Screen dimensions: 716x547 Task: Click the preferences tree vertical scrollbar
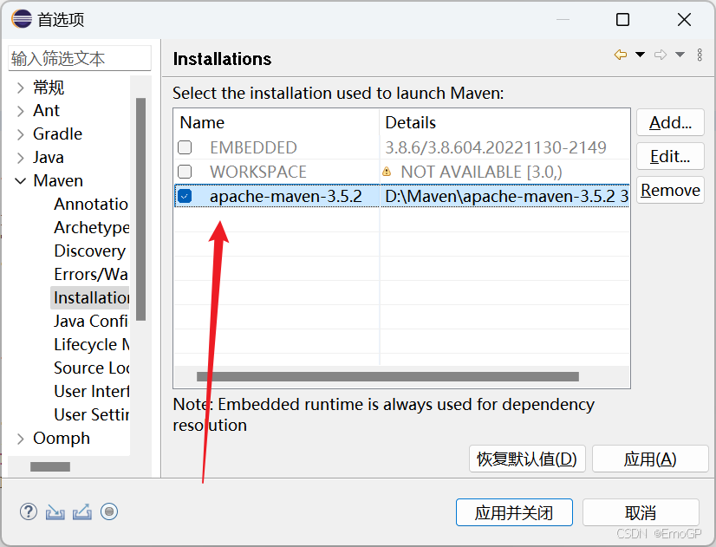(x=140, y=209)
